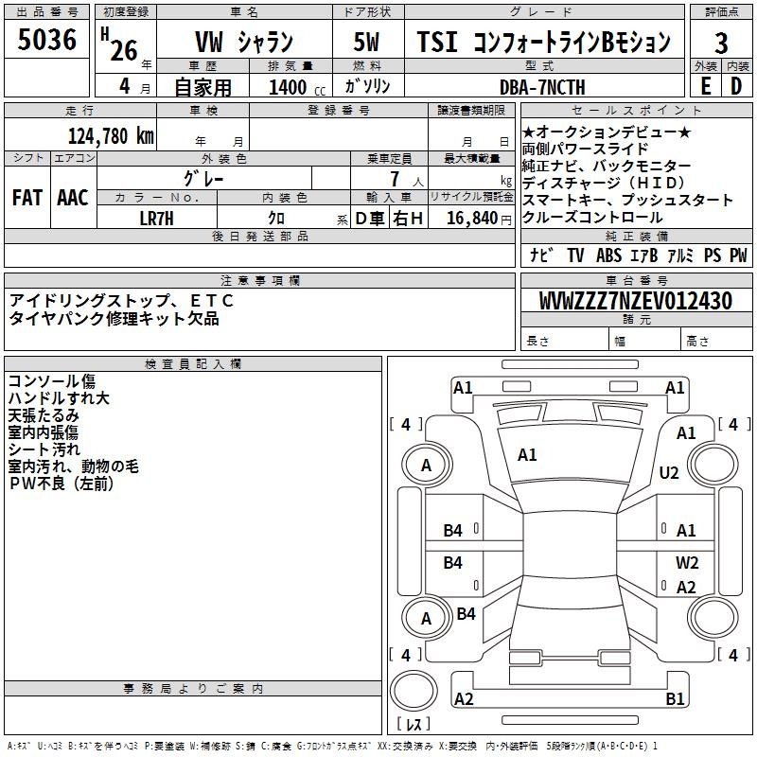Image resolution: width=757 pixels, height=757 pixels.
Task: Click the 車台番号 header
Action: pyautogui.click(x=637, y=280)
